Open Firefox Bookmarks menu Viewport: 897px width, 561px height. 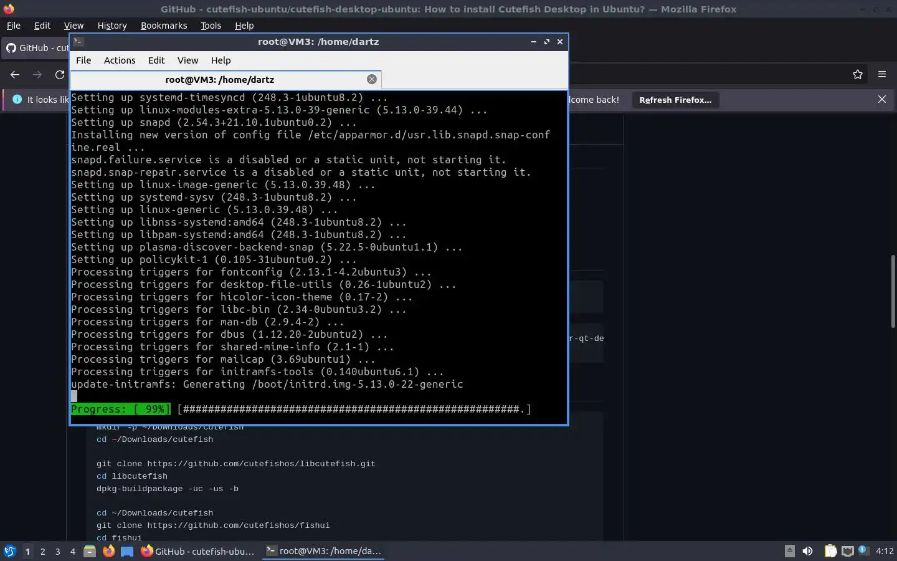coord(164,26)
